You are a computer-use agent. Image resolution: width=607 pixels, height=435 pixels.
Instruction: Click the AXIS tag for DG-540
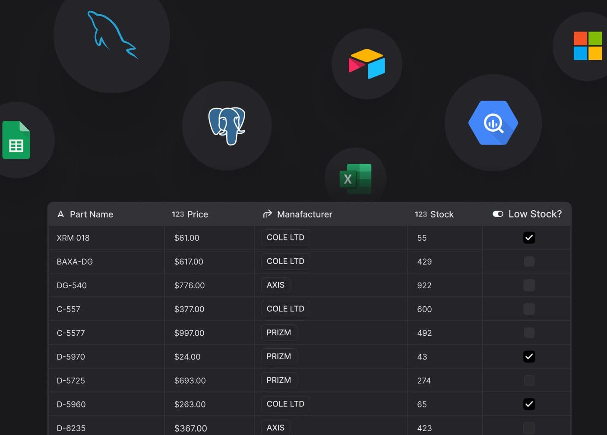[275, 285]
